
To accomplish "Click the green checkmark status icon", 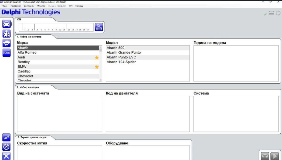I will (265, 14).
